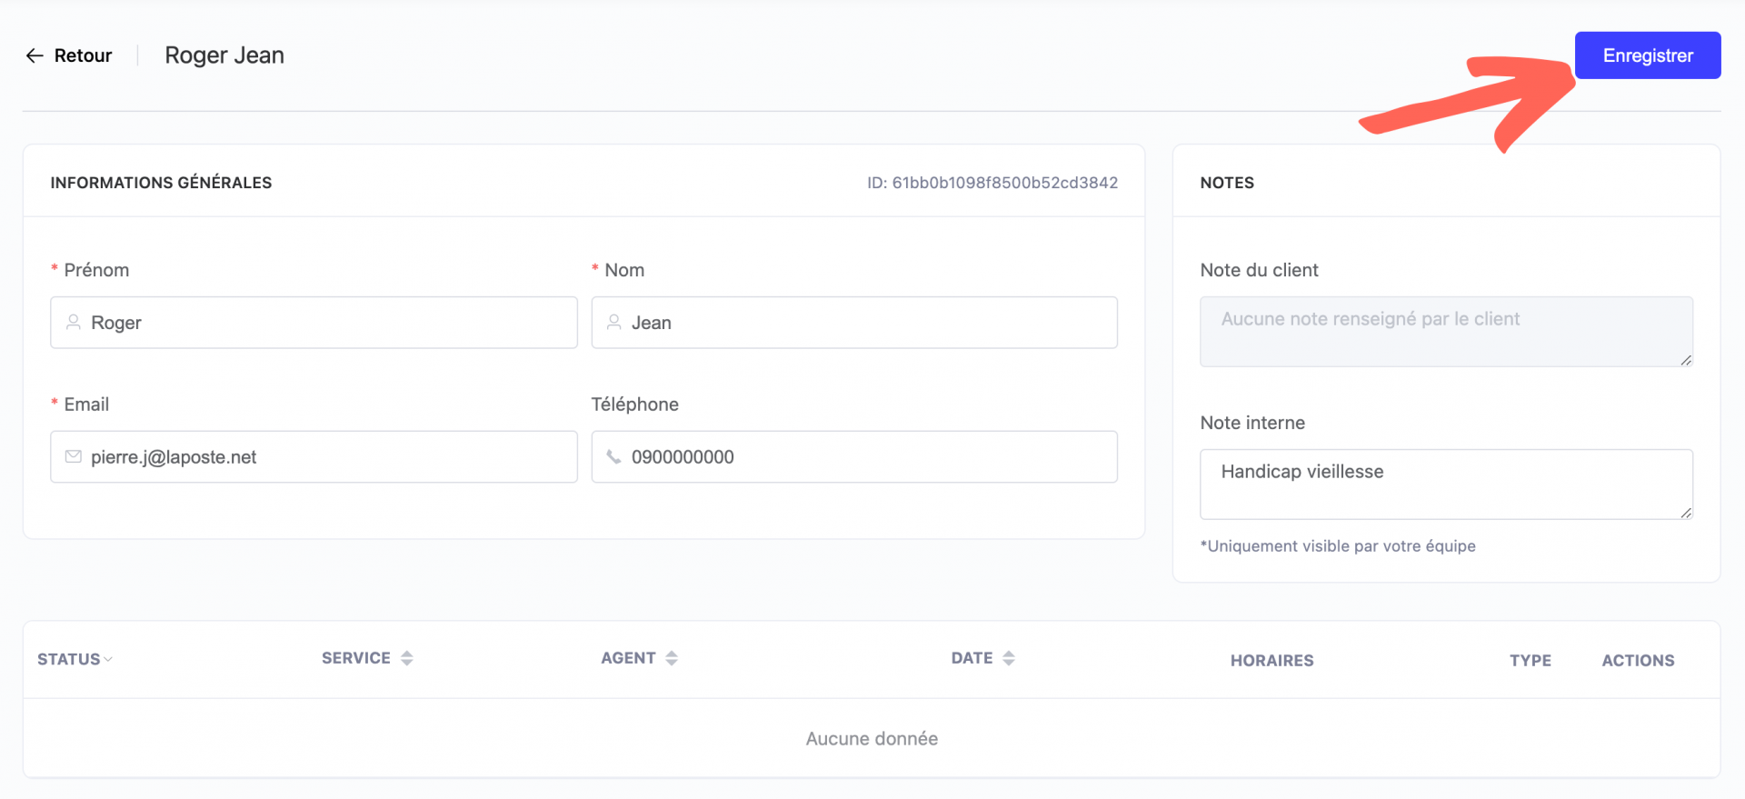1745x799 pixels.
Task: Click the TYPE column header
Action: click(1531, 661)
